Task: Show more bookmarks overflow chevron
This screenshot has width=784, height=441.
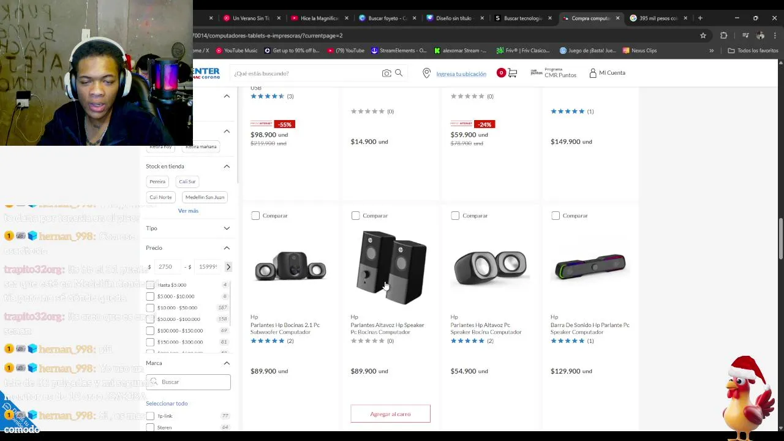Action: [711, 50]
